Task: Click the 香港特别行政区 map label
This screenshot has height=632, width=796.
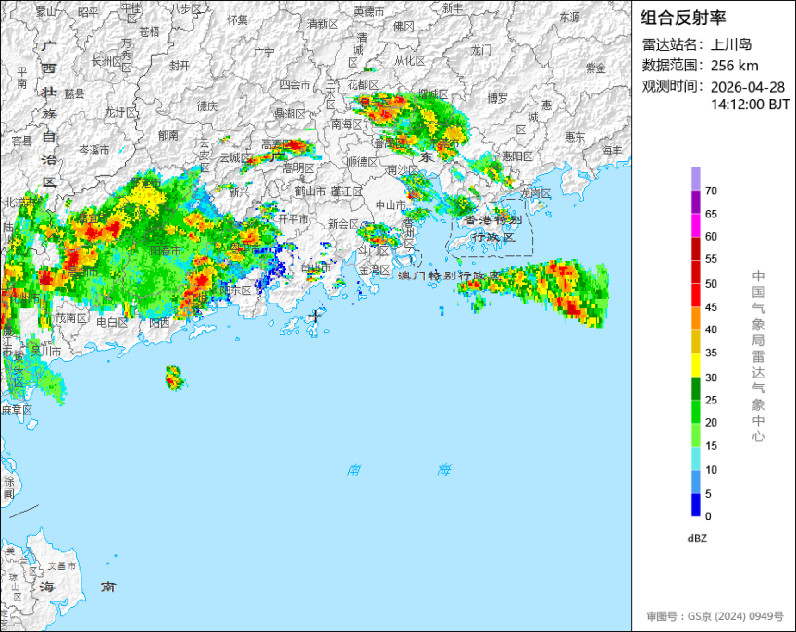Action: [x=492, y=229]
